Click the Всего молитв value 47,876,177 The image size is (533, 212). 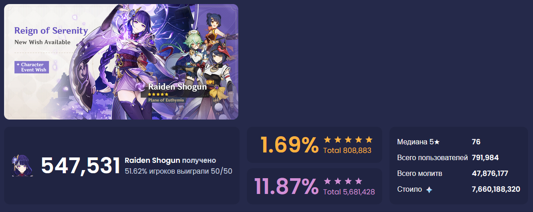[x=490, y=174]
